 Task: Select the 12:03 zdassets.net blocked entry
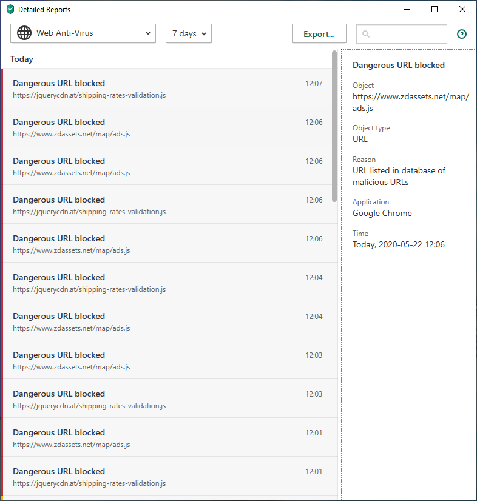(x=167, y=360)
